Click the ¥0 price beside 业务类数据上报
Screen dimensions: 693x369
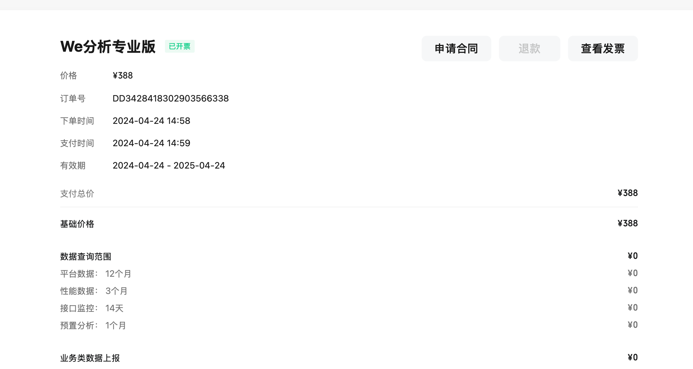[x=632, y=357]
